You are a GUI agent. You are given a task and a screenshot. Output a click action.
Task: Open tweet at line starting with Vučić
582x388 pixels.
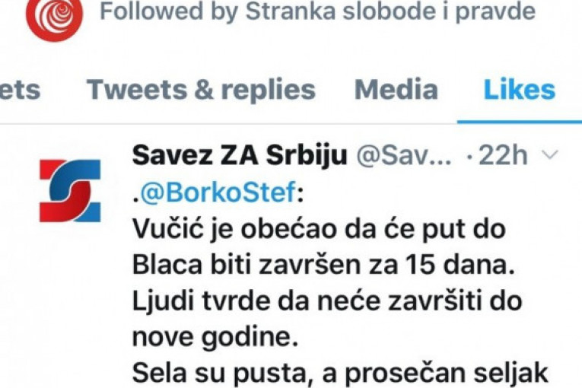[x=320, y=229]
